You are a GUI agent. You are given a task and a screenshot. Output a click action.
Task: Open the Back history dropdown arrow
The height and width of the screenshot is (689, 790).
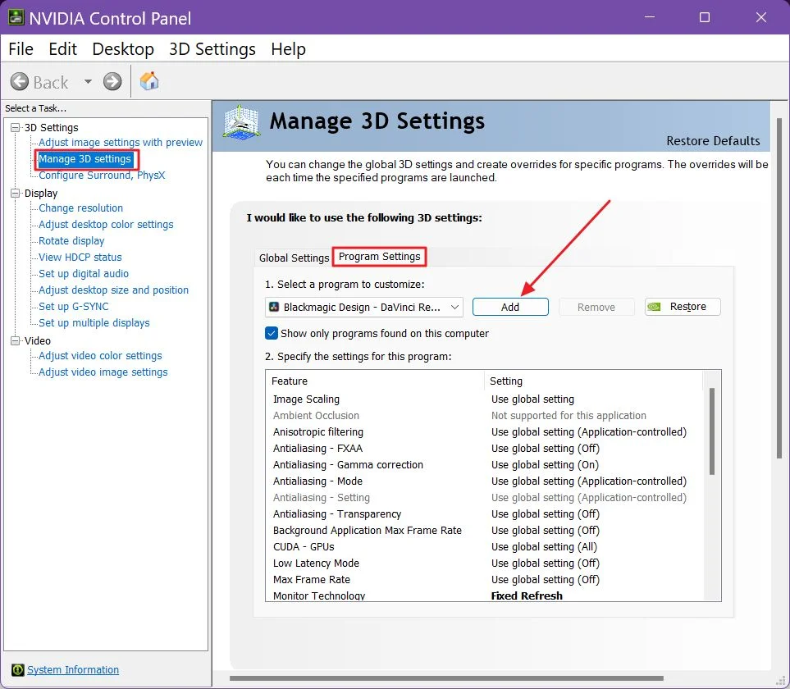(x=88, y=81)
